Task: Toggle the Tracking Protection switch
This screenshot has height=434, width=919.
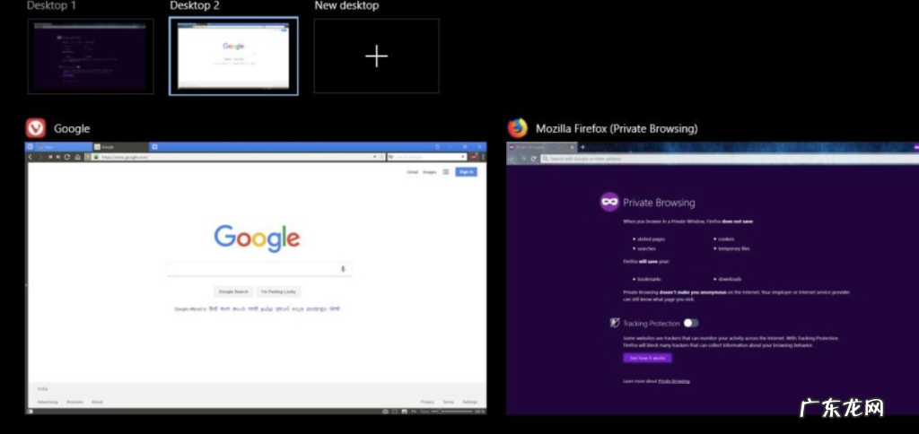Action: (690, 323)
